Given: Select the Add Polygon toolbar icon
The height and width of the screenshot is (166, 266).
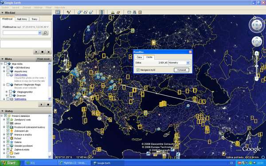Looking at the screenshot, I should pyautogui.click(x=79, y=12).
